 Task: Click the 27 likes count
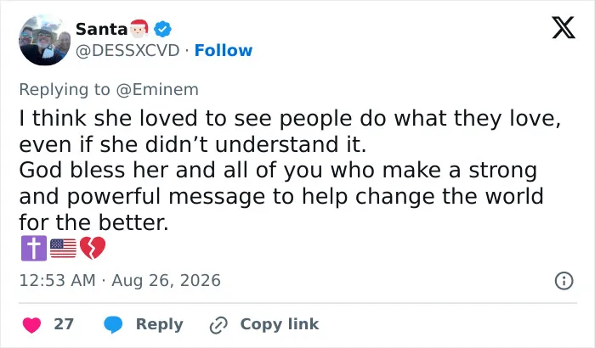pyautogui.click(x=64, y=324)
